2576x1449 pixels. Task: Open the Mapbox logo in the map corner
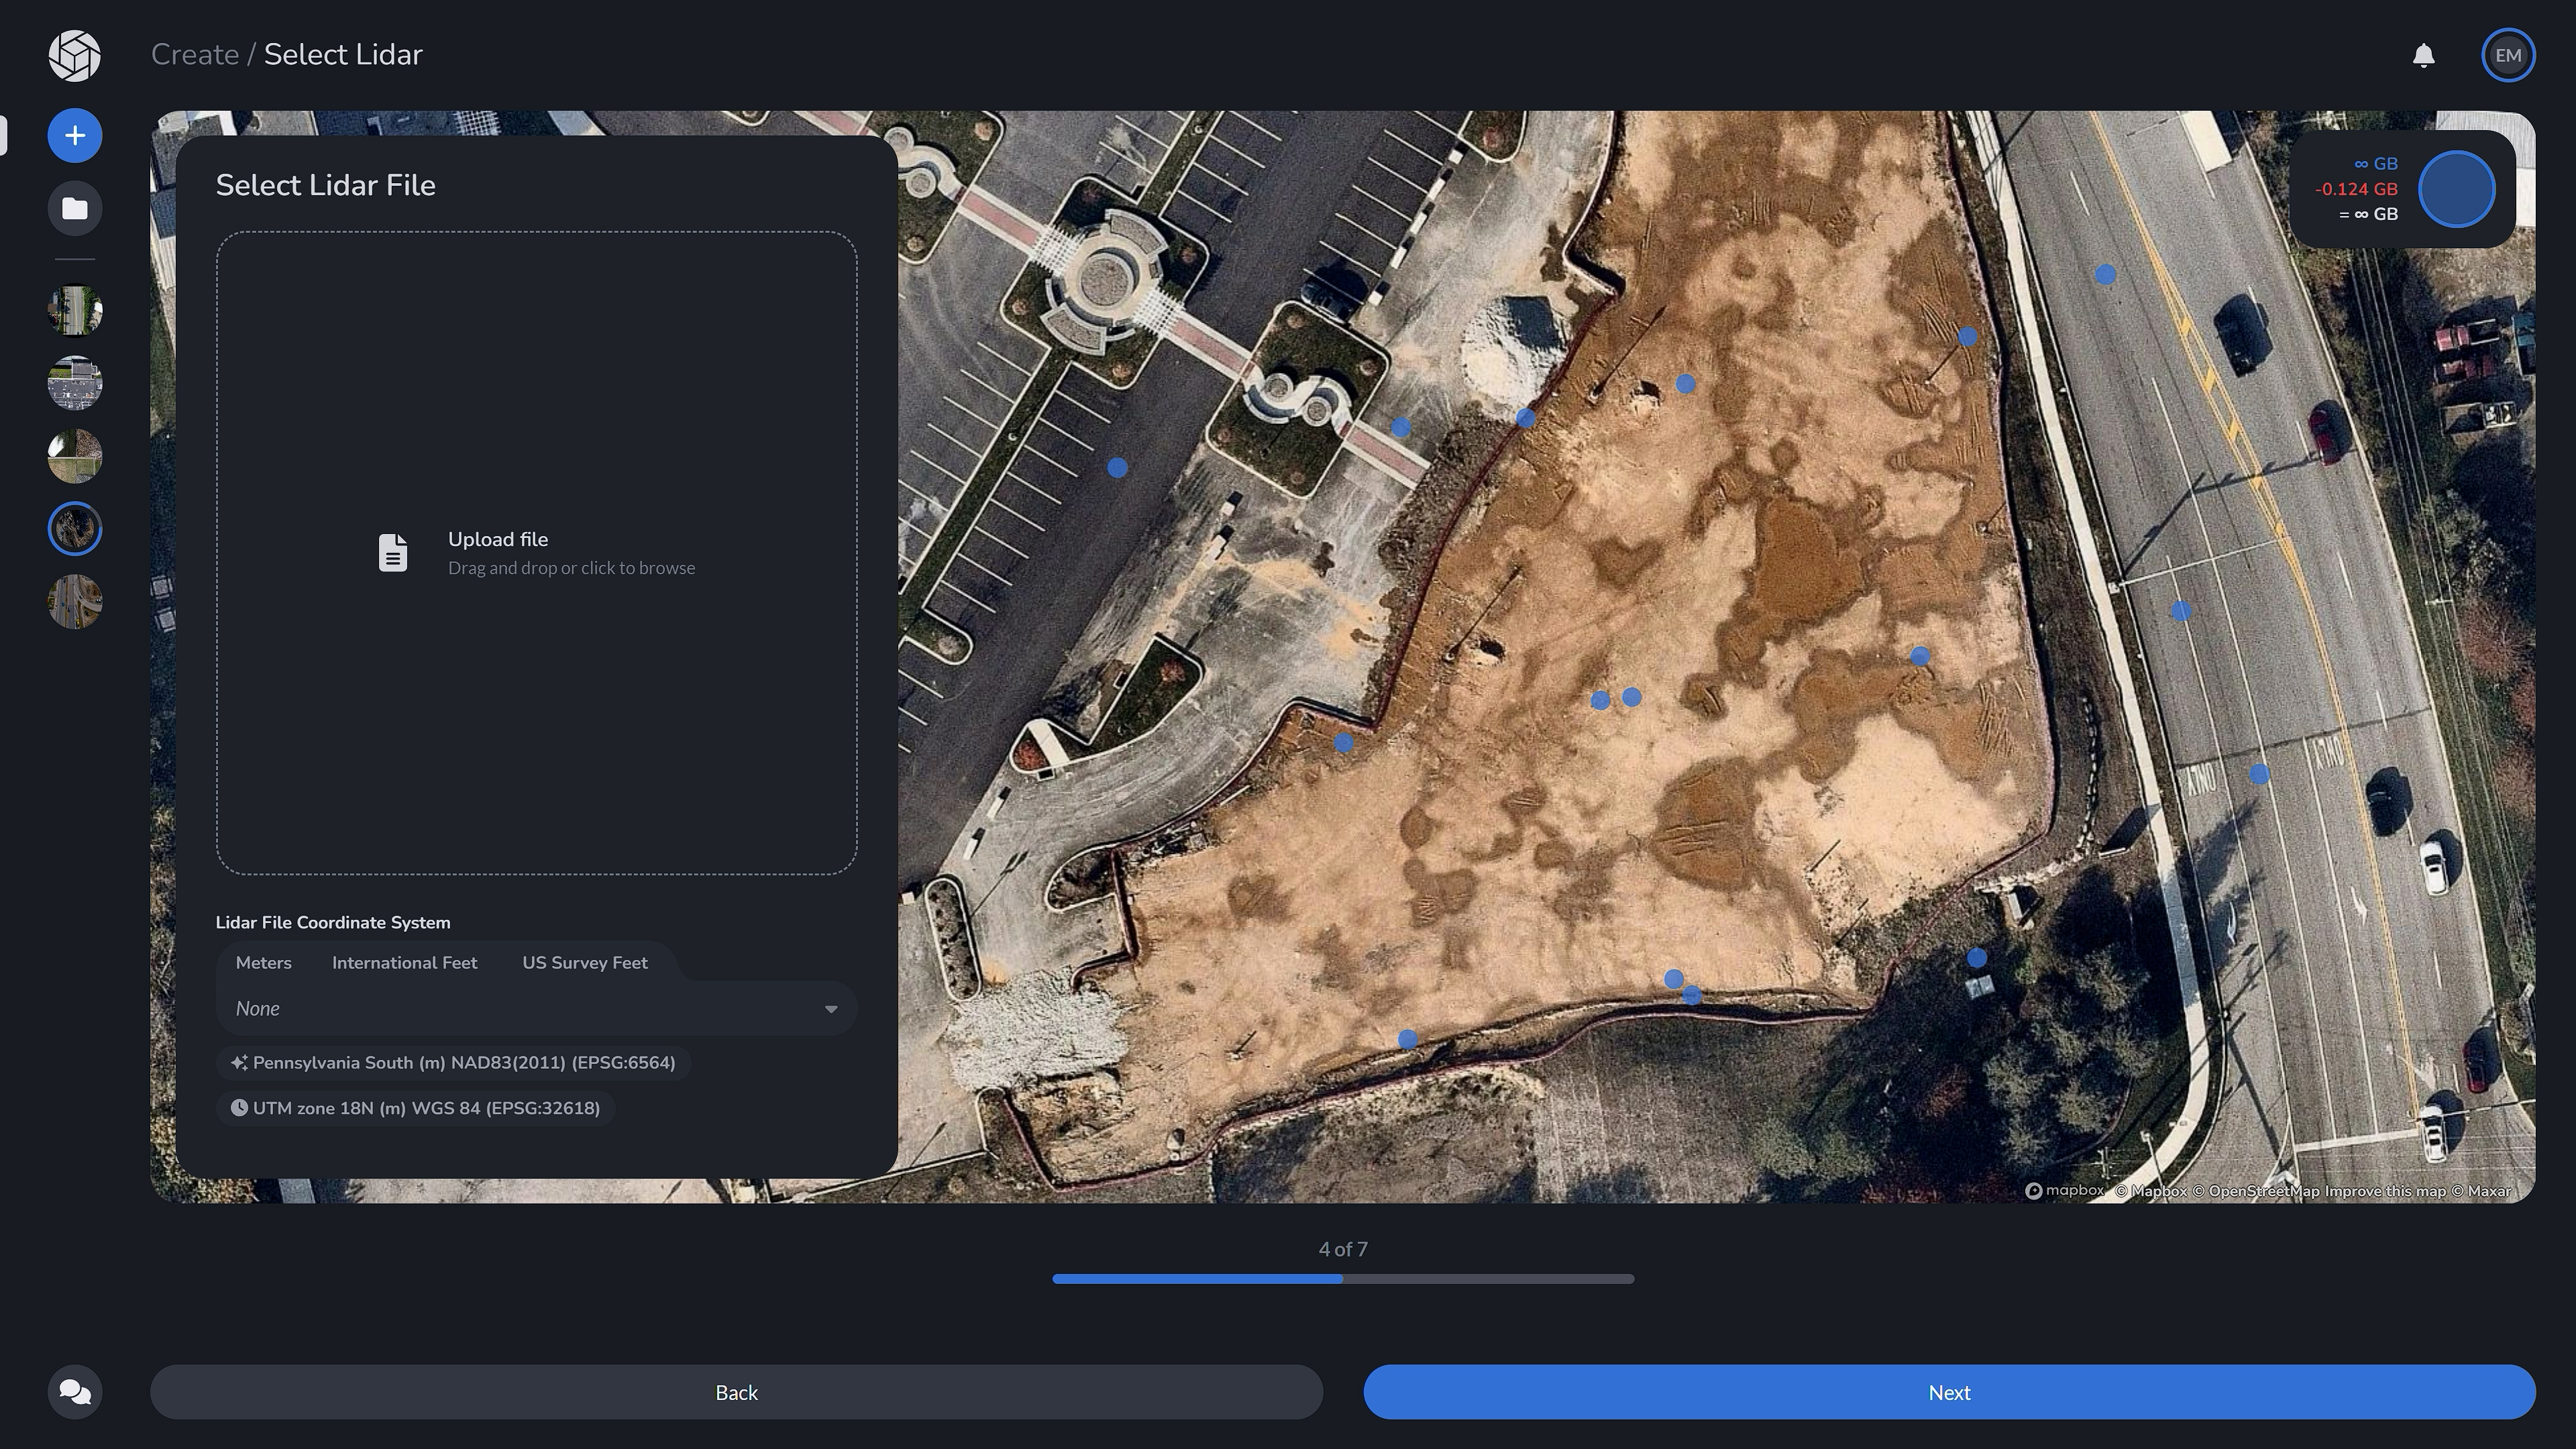(x=2064, y=1190)
